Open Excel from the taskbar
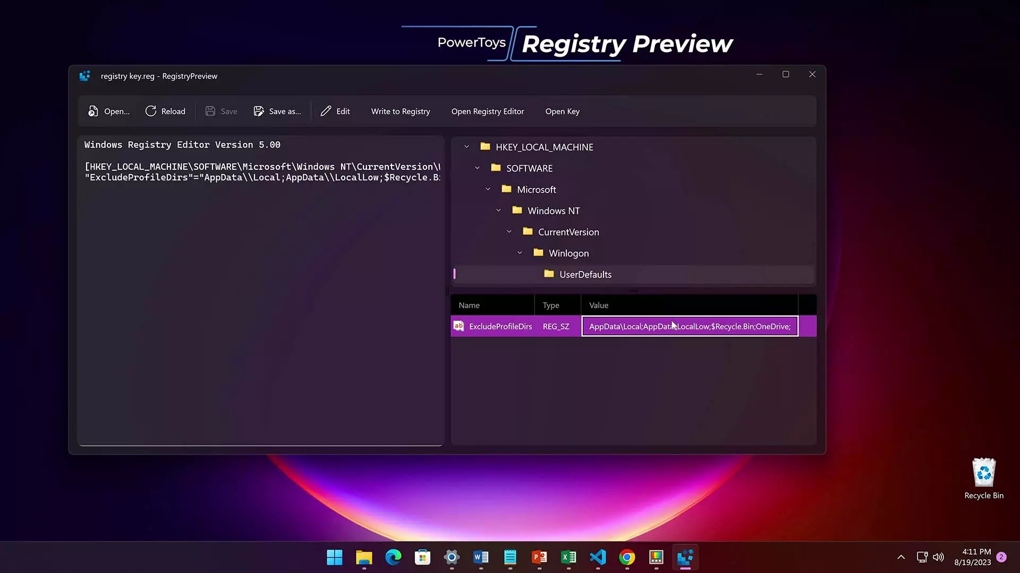The width and height of the screenshot is (1020, 573). [568, 557]
